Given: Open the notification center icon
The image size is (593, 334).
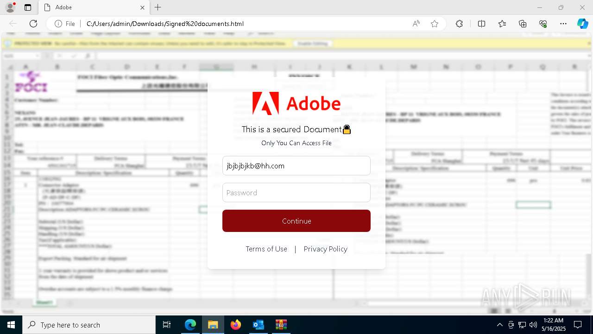Looking at the screenshot, I should (578, 325).
